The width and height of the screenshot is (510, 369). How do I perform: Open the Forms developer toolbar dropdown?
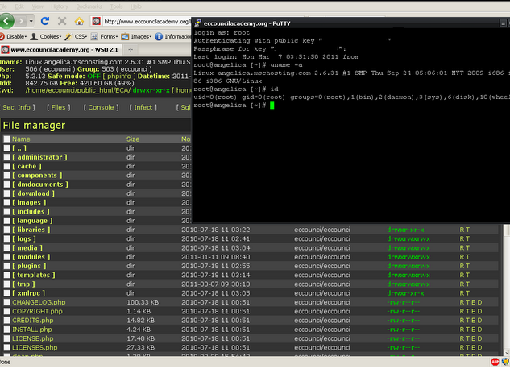coord(104,37)
